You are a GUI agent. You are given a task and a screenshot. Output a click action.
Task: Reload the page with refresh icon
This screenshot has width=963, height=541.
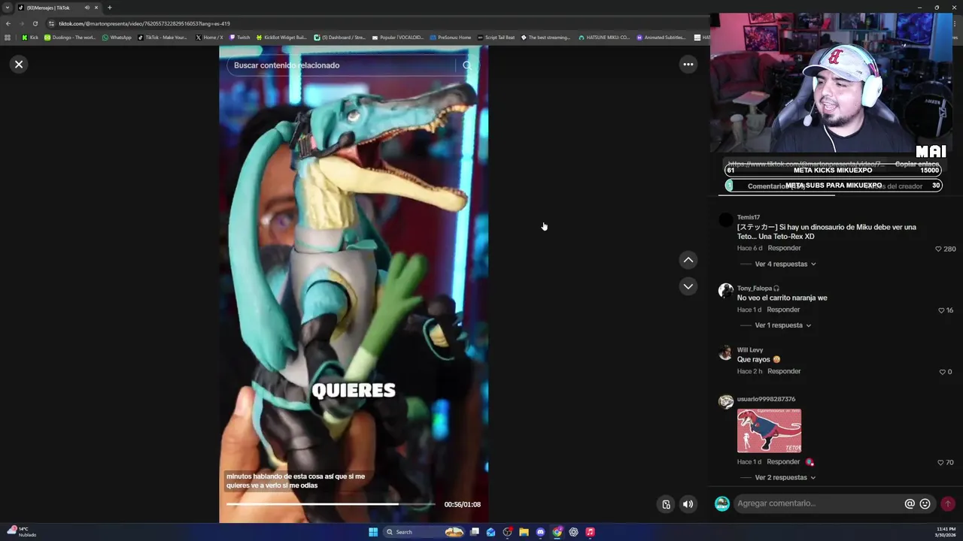(35, 23)
